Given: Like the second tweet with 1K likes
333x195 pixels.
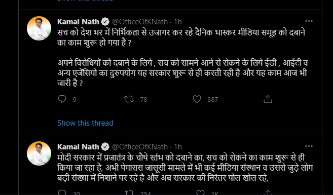Looking at the screenshot, I should coord(200,192).
